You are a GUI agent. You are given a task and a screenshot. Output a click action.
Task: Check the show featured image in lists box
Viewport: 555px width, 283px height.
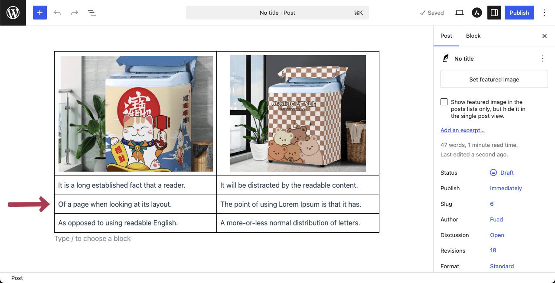coord(444,102)
